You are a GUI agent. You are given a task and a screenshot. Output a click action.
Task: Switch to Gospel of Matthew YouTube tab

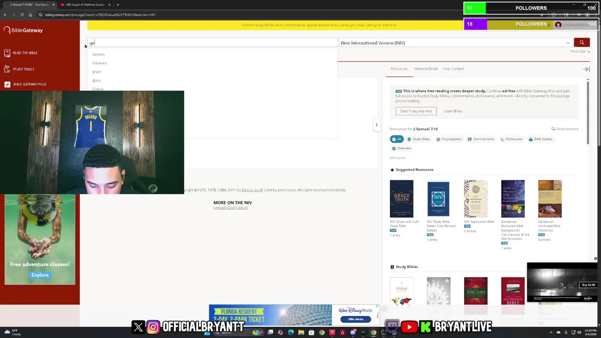tap(85, 5)
